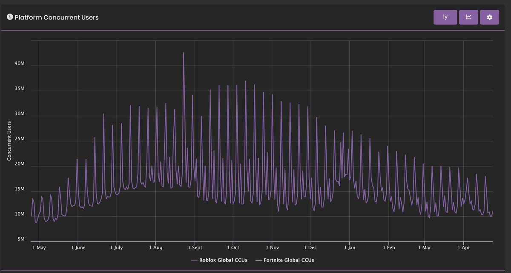
Task: Click the 1 Apr x-axis label
Action: [464, 247]
